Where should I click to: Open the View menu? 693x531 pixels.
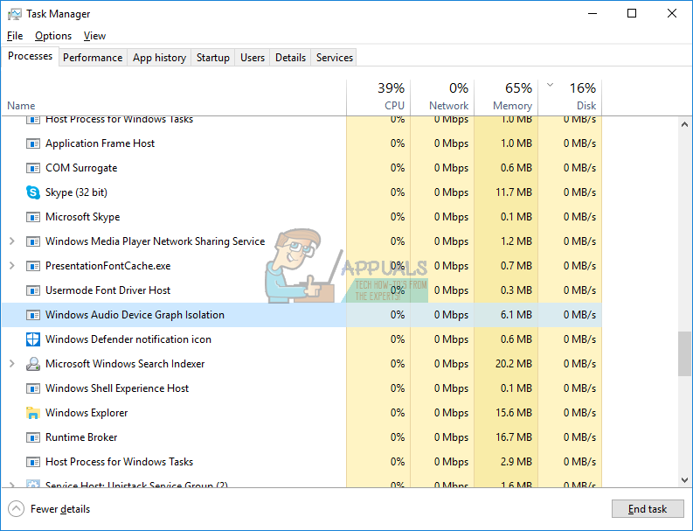[x=94, y=36]
